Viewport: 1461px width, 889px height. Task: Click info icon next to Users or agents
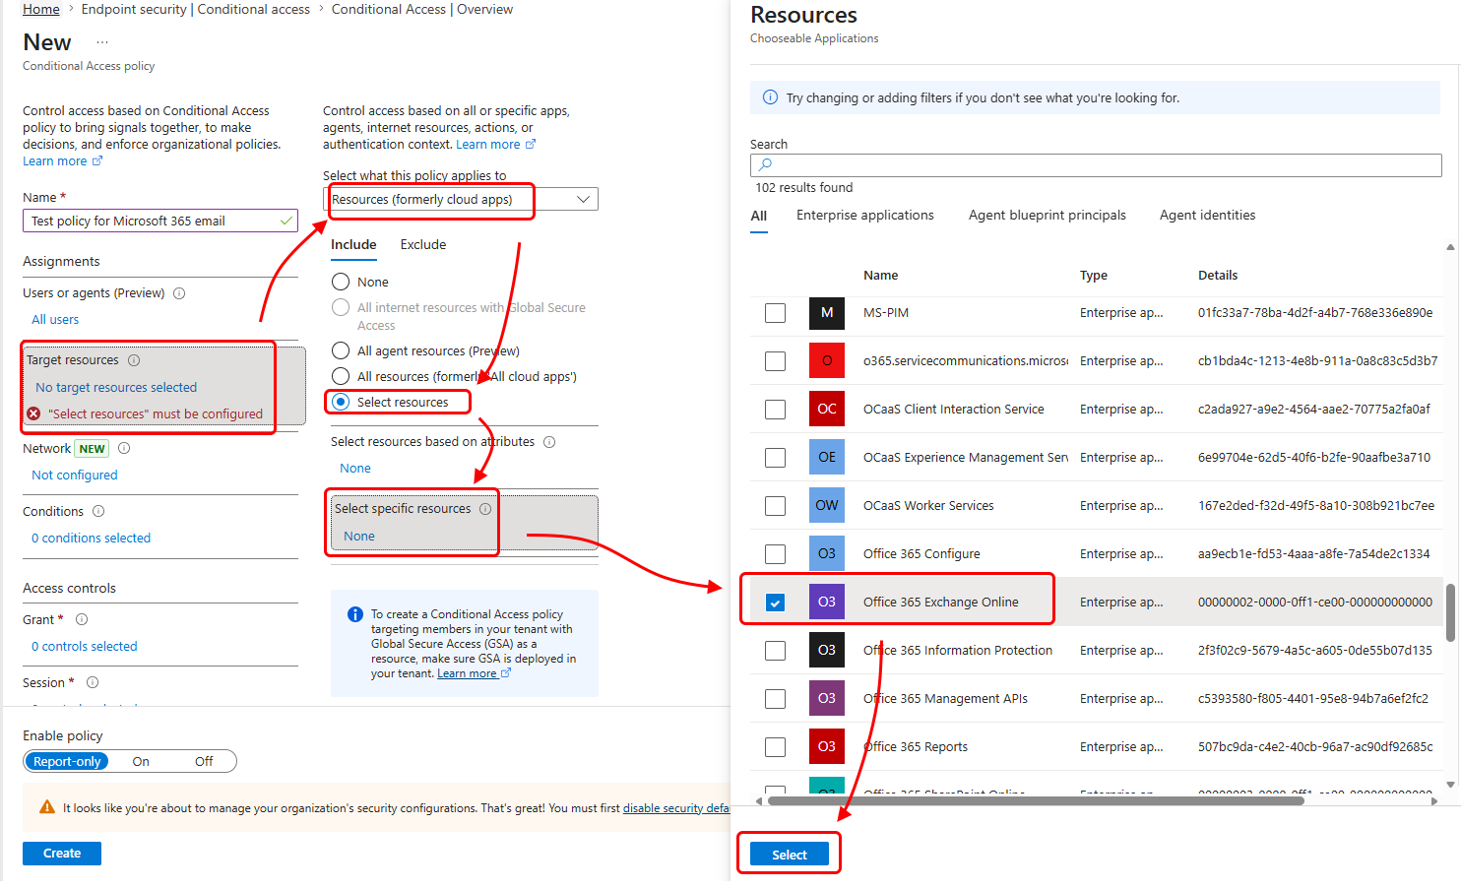(179, 293)
